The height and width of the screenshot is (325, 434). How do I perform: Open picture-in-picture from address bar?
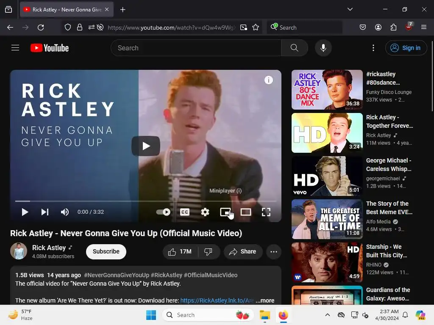244,28
